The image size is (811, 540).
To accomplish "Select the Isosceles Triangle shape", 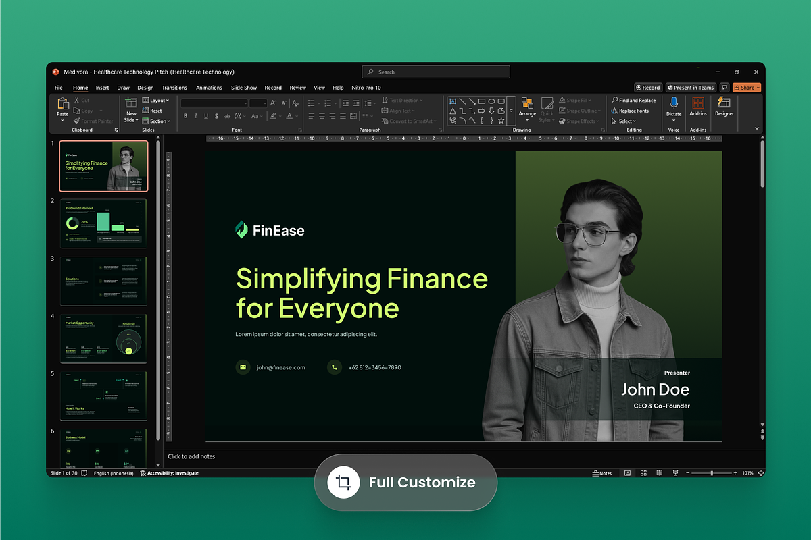I will point(453,111).
